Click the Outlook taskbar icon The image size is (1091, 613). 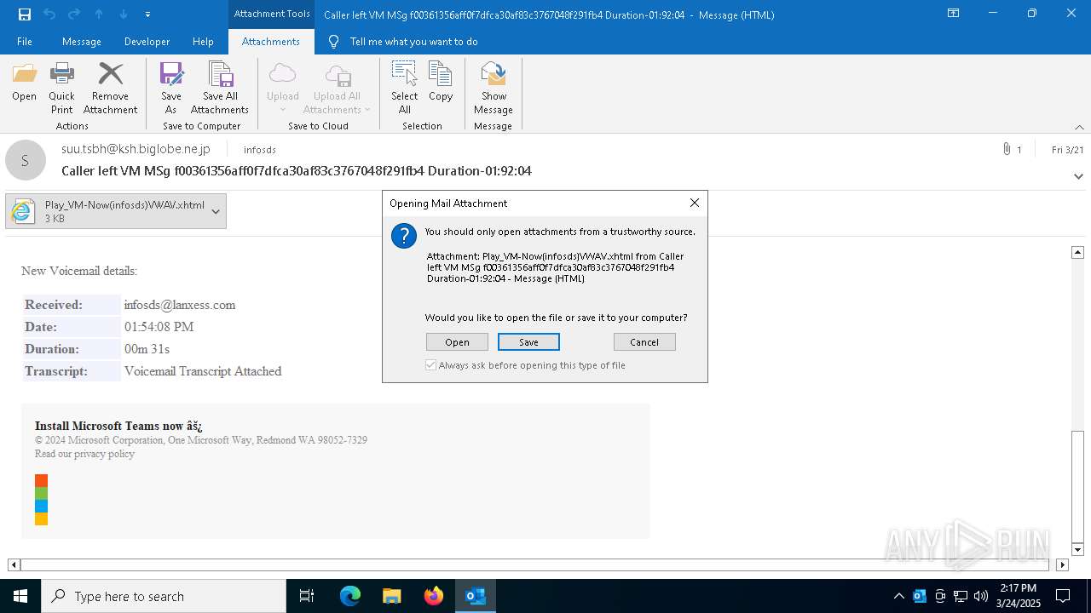tap(475, 596)
